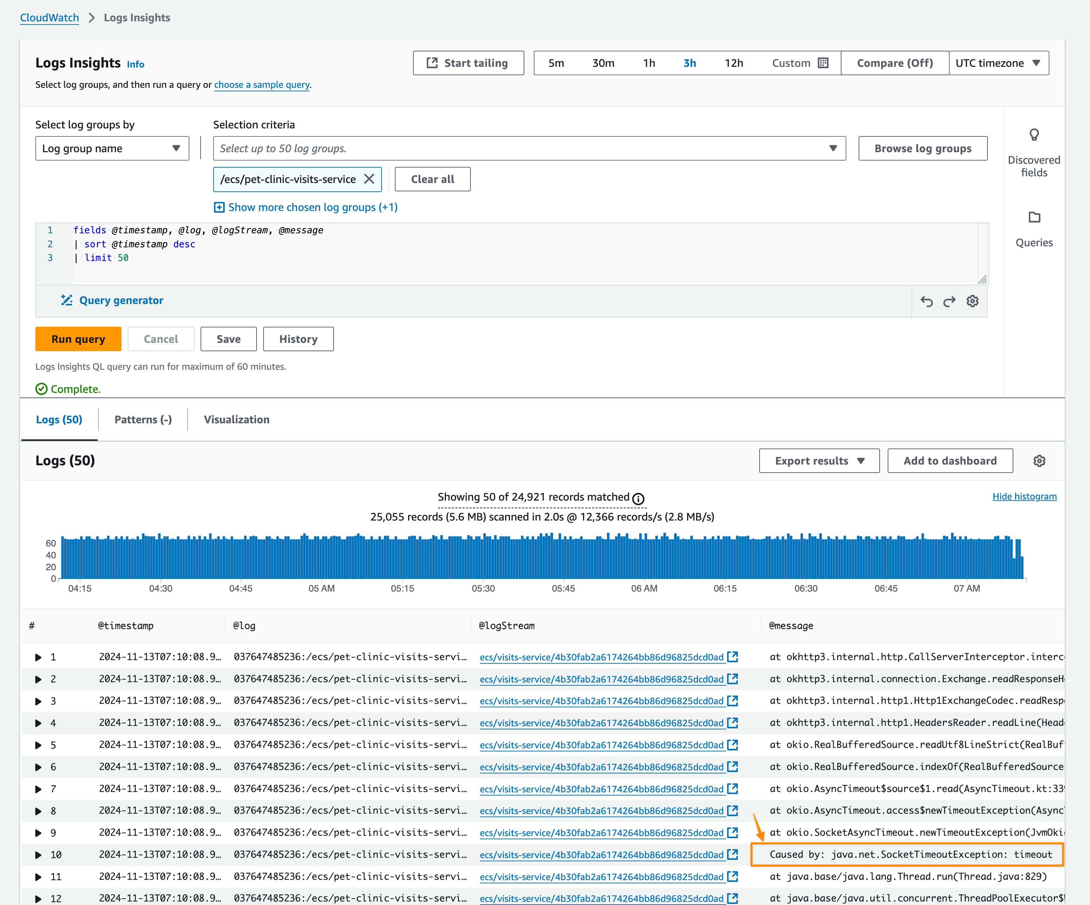The image size is (1090, 905).
Task: Open logs table settings gear icon
Action: pos(1039,461)
